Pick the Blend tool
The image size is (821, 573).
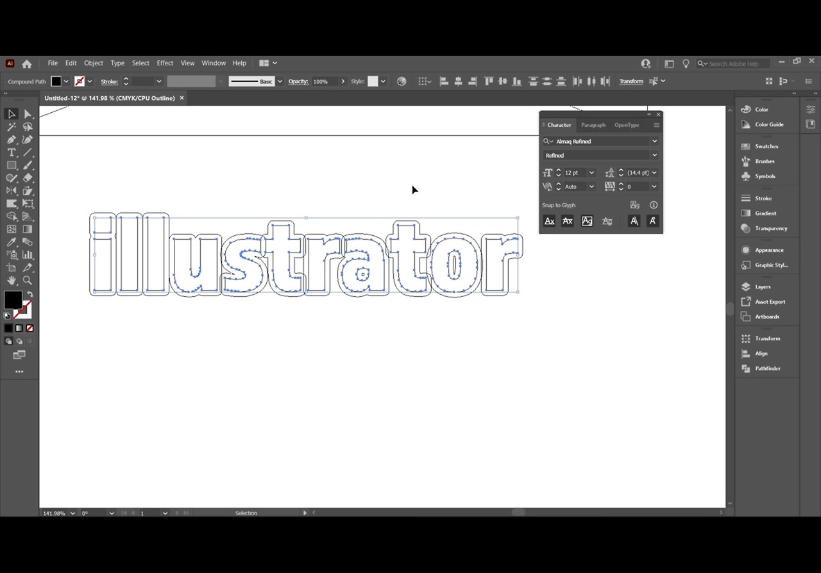pyautogui.click(x=28, y=242)
